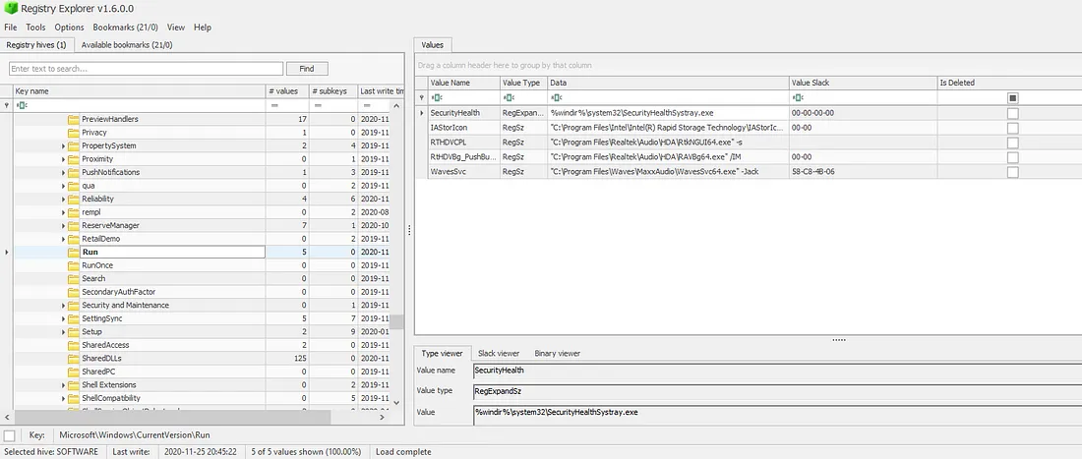
Task: Select the PreviewHandlers folder icon
Action: tap(74, 119)
